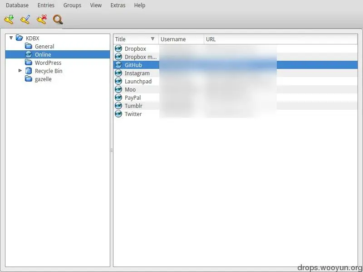Click the splitter handle between group and entry panes
Viewport: 363px width, 272px height.
pyautogui.click(x=112, y=151)
